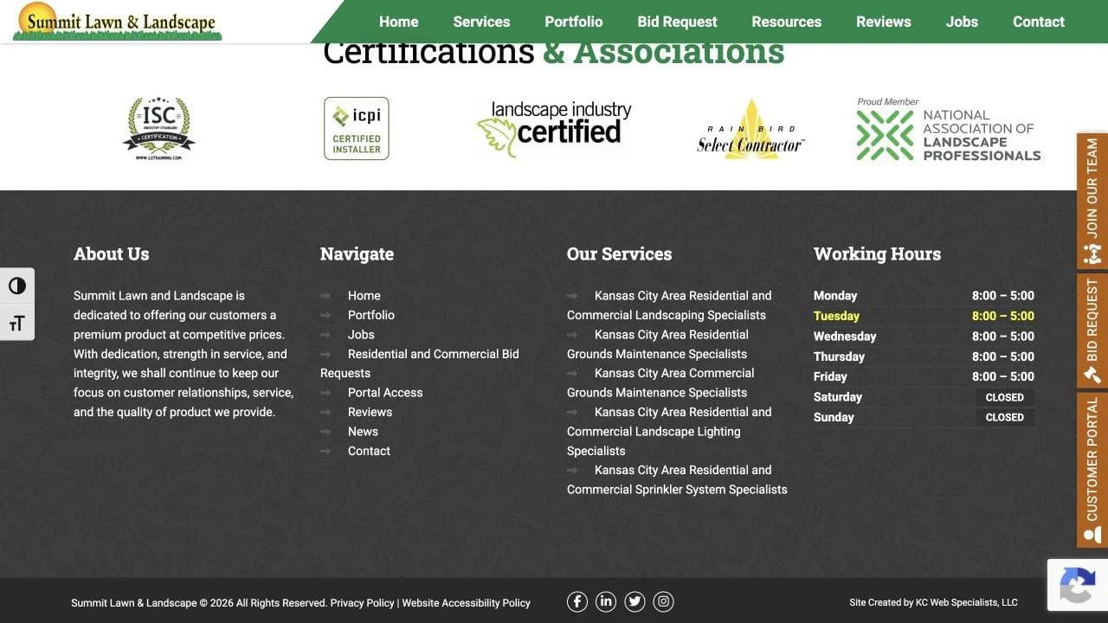Open the Portfolio menu item
The image size is (1108, 623).
point(574,22)
